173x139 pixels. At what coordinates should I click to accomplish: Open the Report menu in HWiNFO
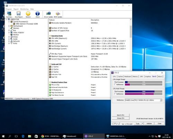(x=16, y=9)
